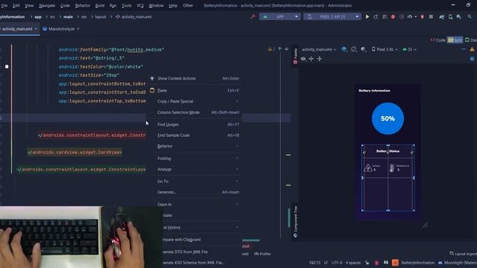
Task: Expand the Analyze submenu
Action: 195,169
